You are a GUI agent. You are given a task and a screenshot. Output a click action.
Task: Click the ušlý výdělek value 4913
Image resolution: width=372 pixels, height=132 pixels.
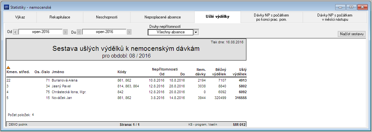(x=243, y=80)
